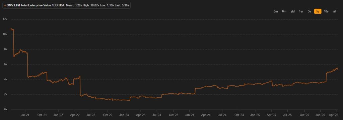Click the Oct '22 x-axis label
The image size is (343, 120).
[x=108, y=115]
